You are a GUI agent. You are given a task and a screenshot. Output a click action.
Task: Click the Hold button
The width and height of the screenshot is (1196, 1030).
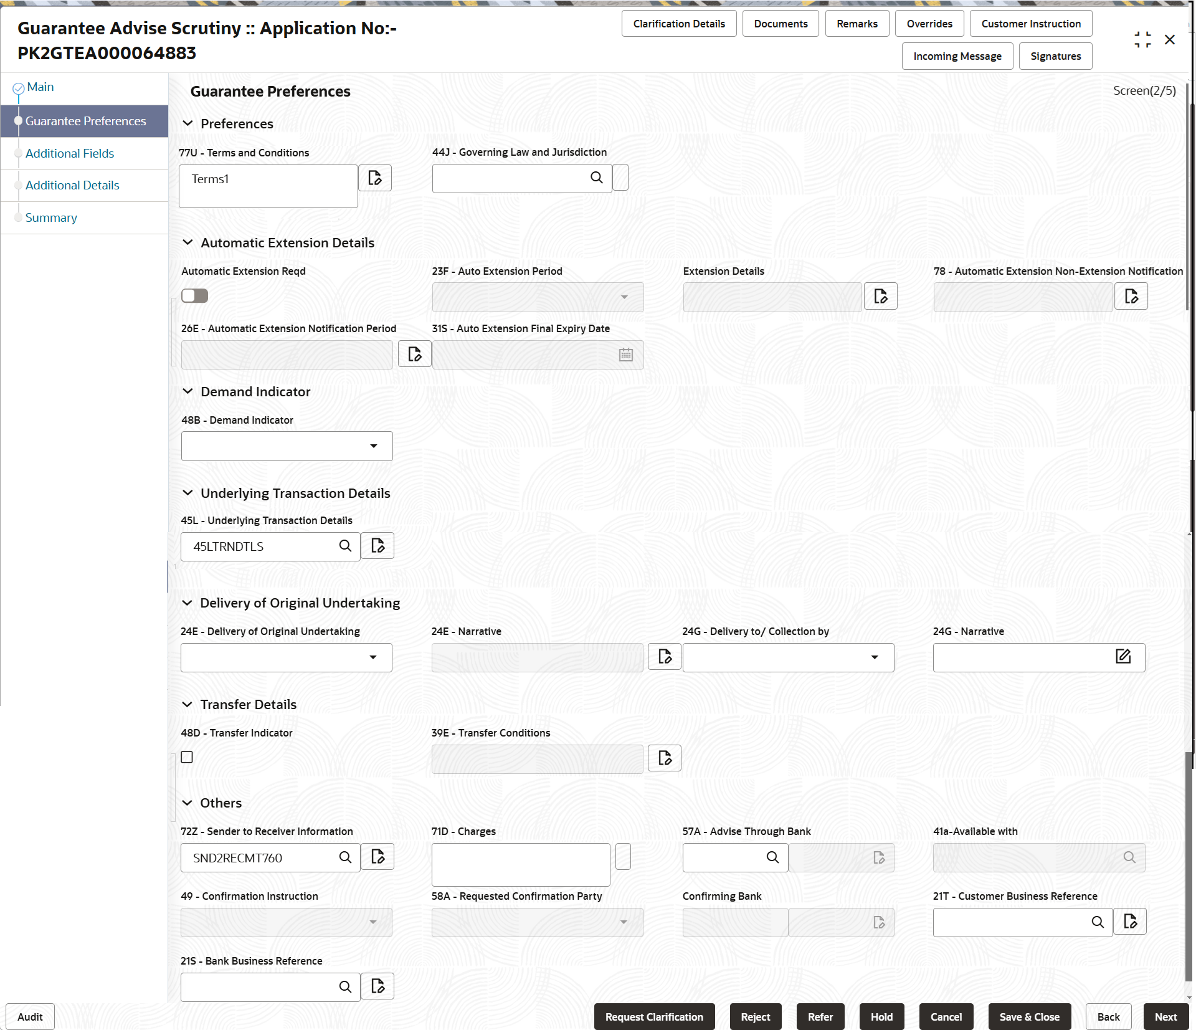click(x=881, y=1017)
